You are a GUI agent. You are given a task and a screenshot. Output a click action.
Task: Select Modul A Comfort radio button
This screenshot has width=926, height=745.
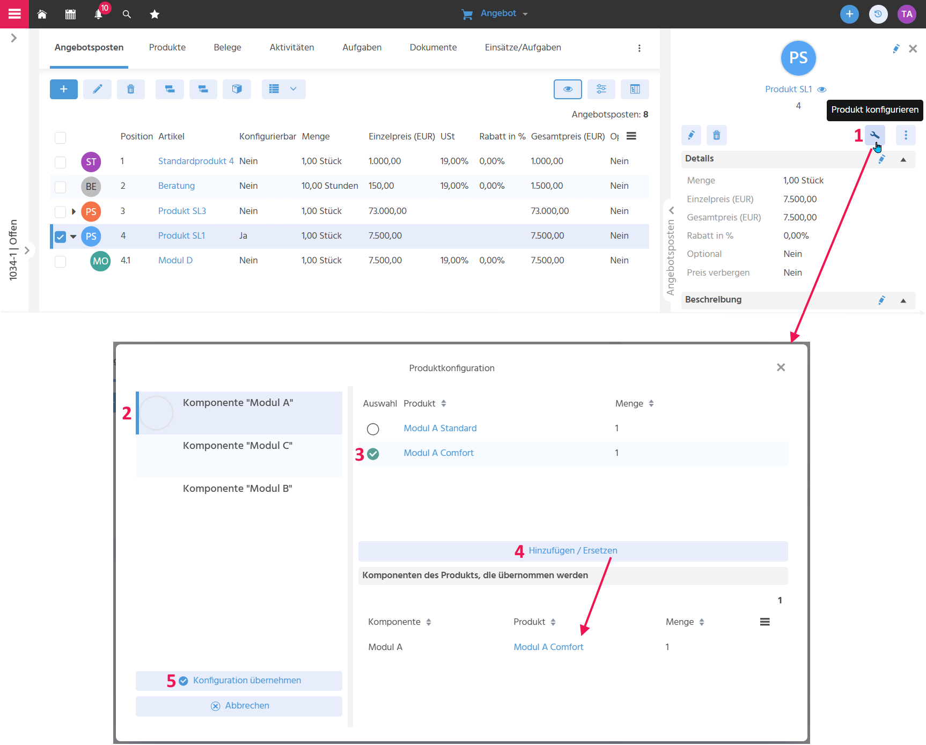point(373,454)
